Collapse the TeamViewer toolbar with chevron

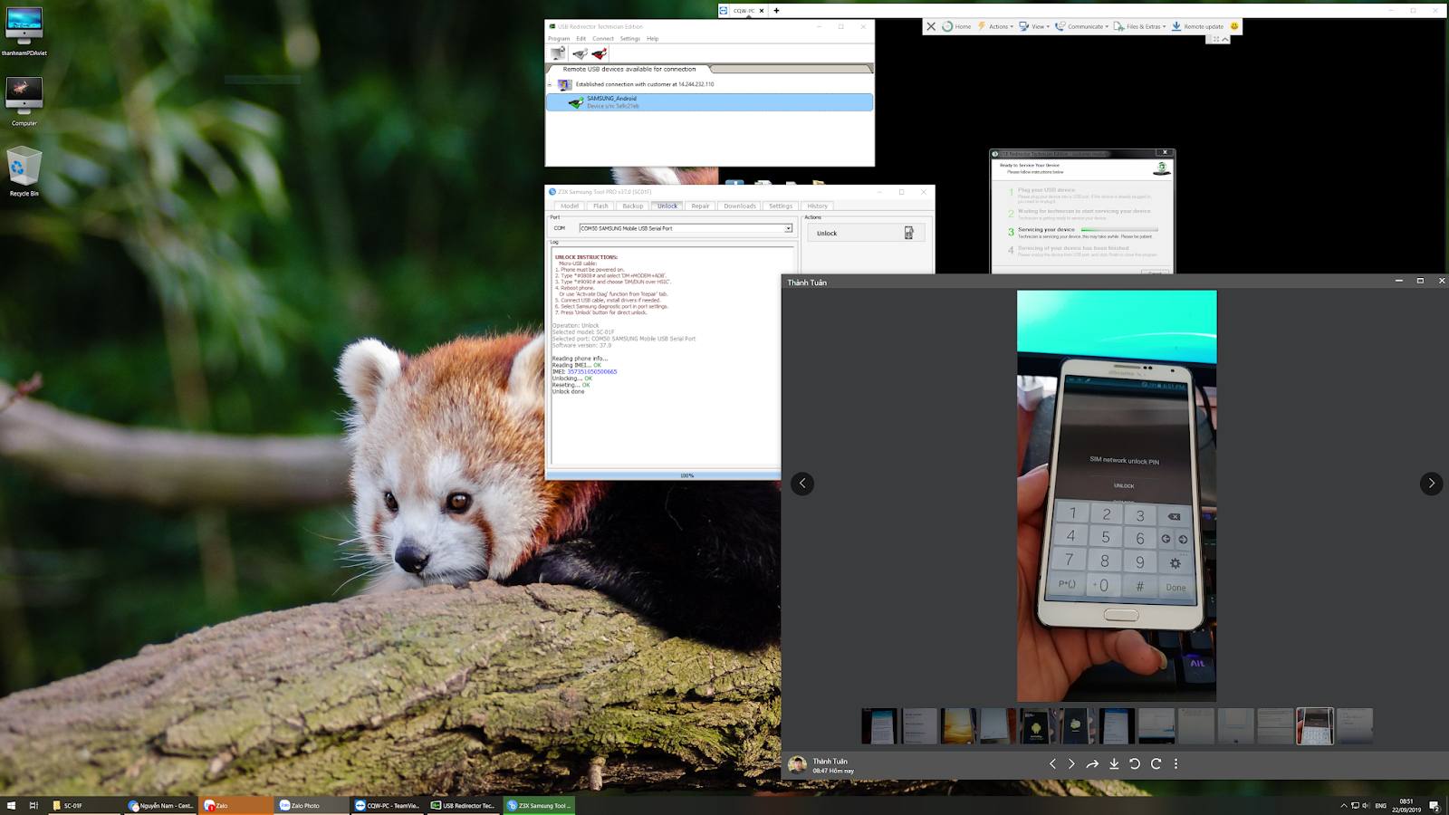coord(1225,39)
